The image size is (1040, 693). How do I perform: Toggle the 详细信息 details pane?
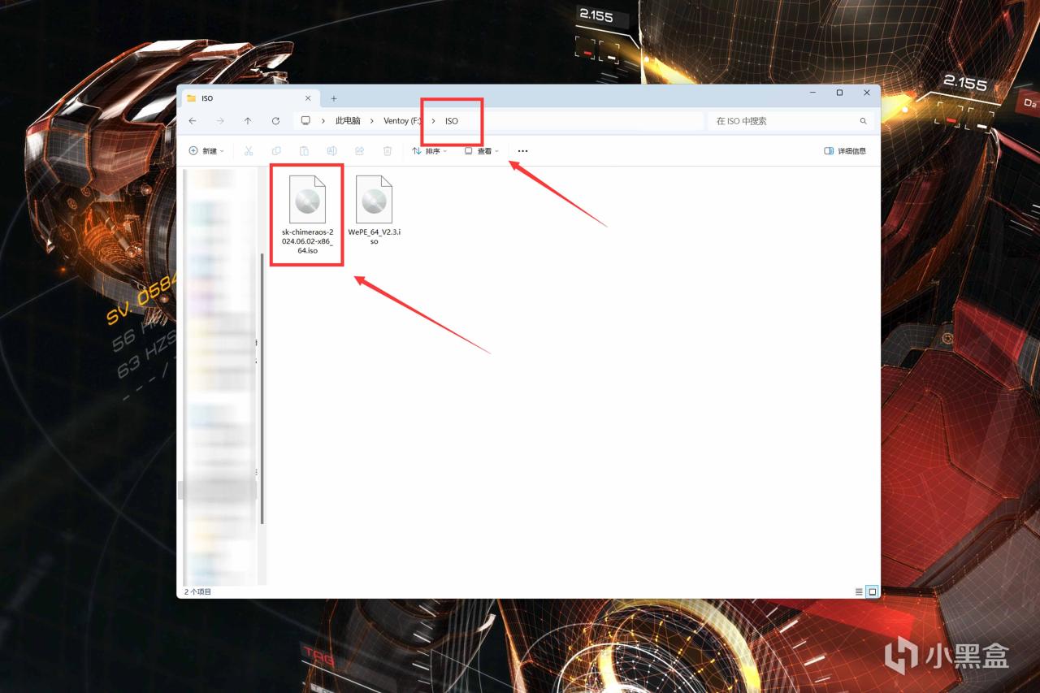(x=845, y=151)
